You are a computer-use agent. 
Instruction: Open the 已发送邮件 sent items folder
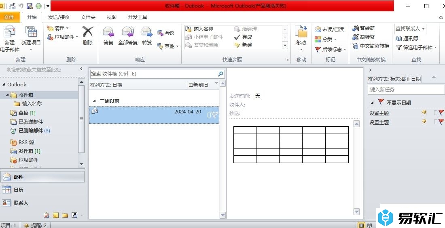[x=26, y=121]
